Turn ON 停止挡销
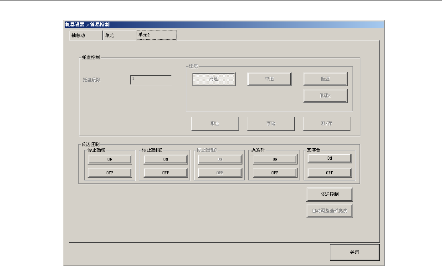This screenshot has width=442, height=266. point(110,159)
